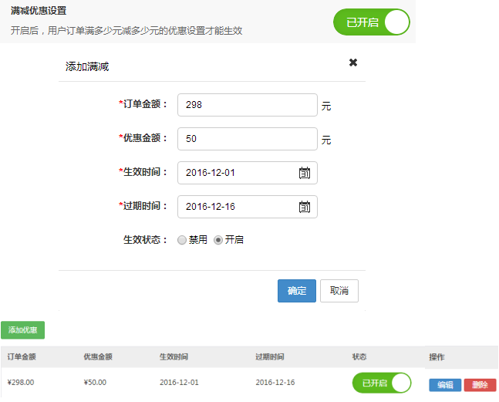This screenshot has height=402, width=499.
Task: Click the green 添加优惠 button
Action: pos(23,330)
